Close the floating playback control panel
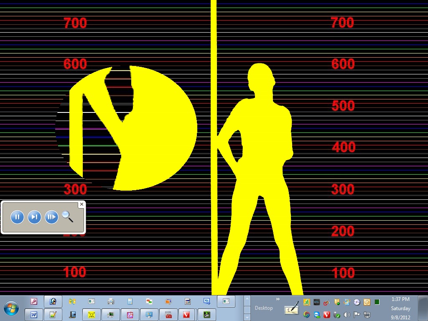 tap(82, 204)
